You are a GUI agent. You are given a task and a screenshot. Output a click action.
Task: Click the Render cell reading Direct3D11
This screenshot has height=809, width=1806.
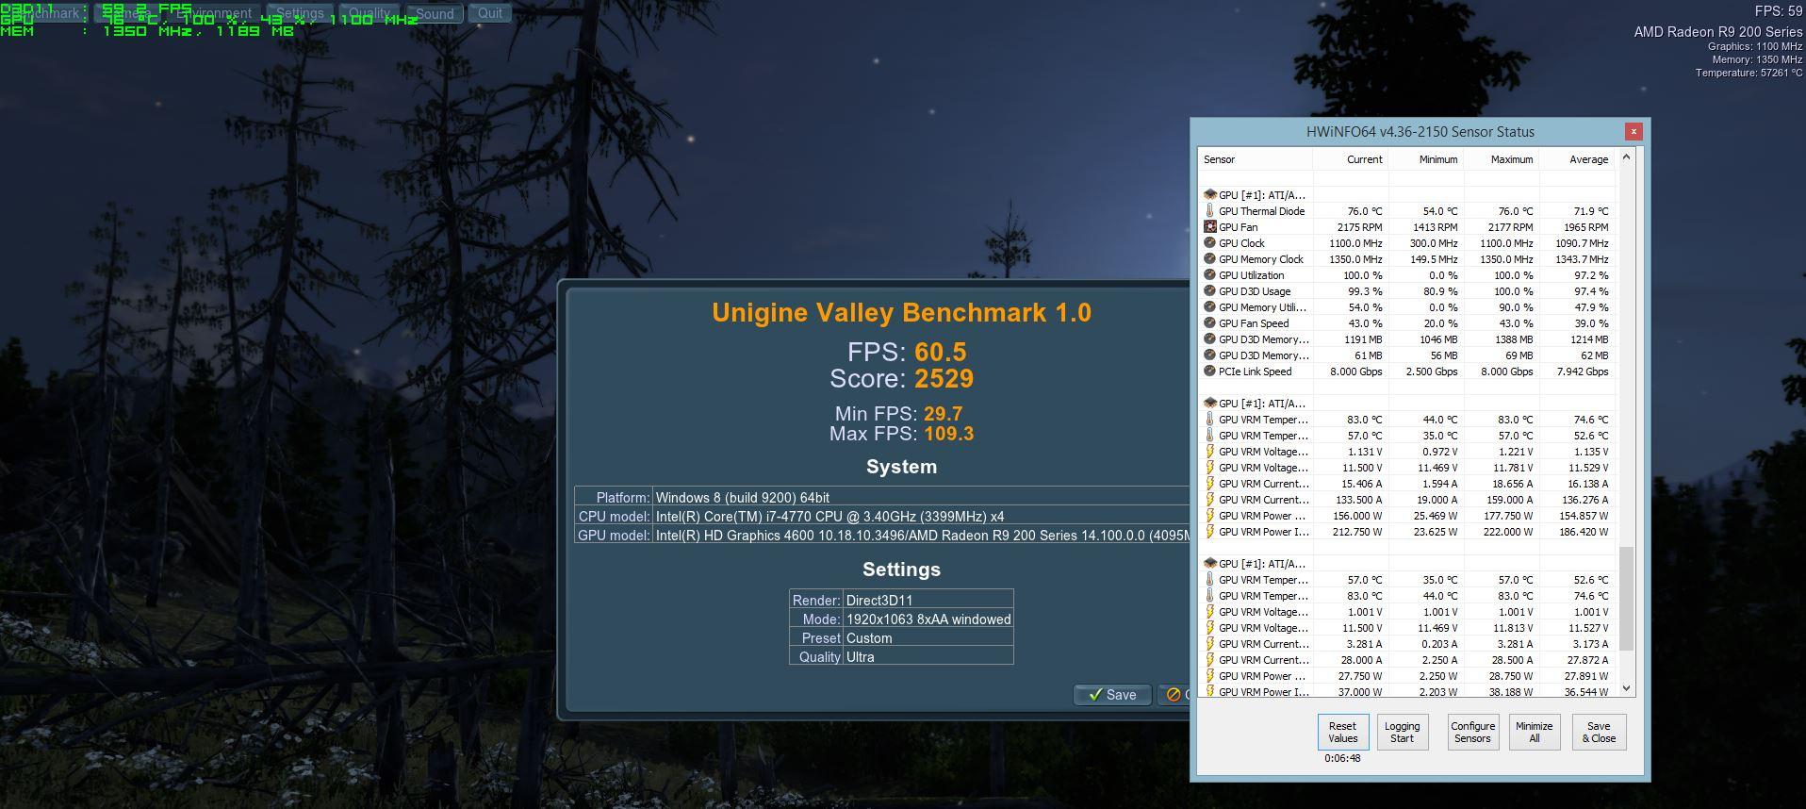pyautogui.click(x=928, y=601)
